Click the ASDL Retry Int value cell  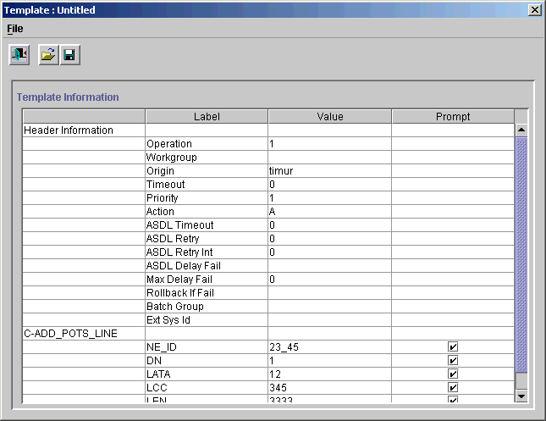tap(330, 252)
